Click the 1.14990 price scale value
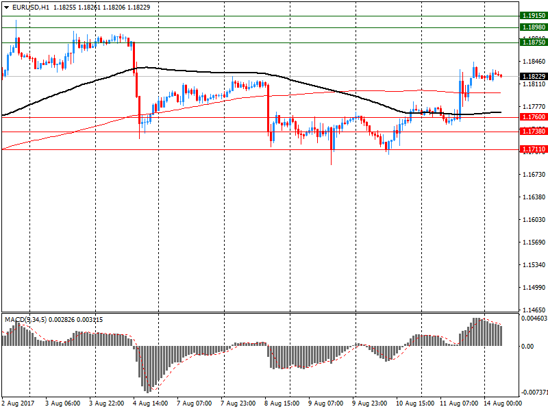Image resolution: width=548 pixels, height=411 pixels. [x=534, y=288]
